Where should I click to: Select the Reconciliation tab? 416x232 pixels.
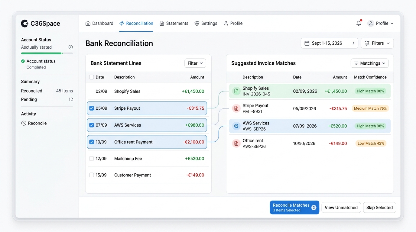click(136, 23)
